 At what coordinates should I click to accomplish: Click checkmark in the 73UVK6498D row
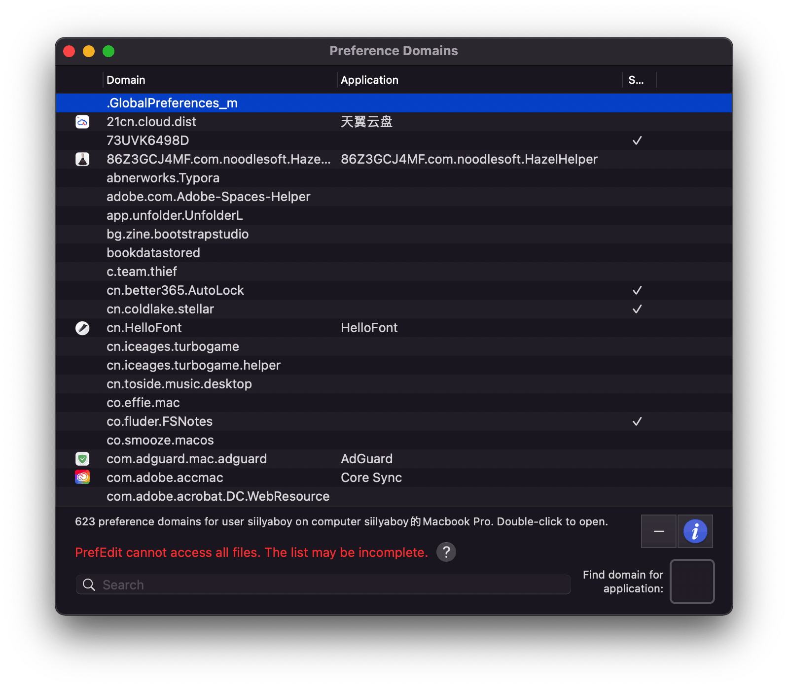tap(637, 140)
